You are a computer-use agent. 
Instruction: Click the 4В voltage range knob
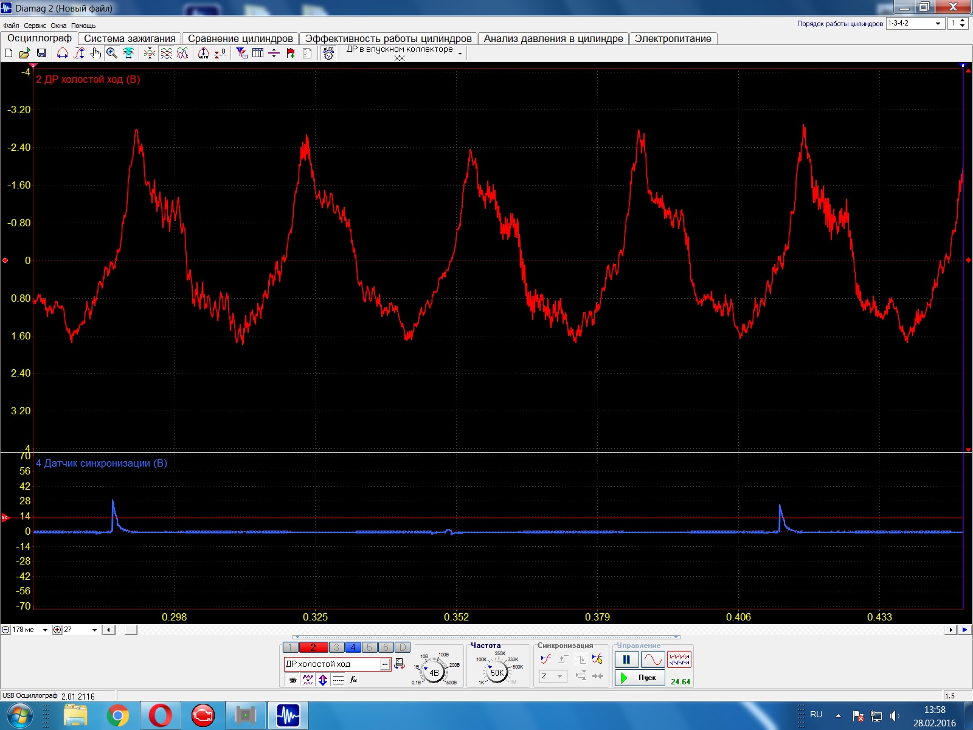coord(434,673)
